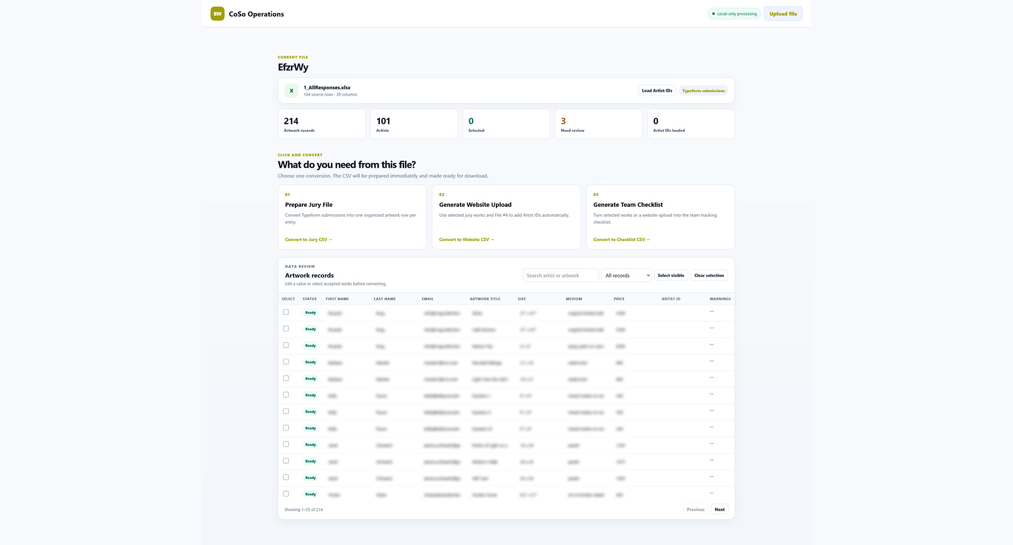This screenshot has height=545, width=1013.
Task: Expand the All records filter dropdown
Action: pyautogui.click(x=626, y=275)
